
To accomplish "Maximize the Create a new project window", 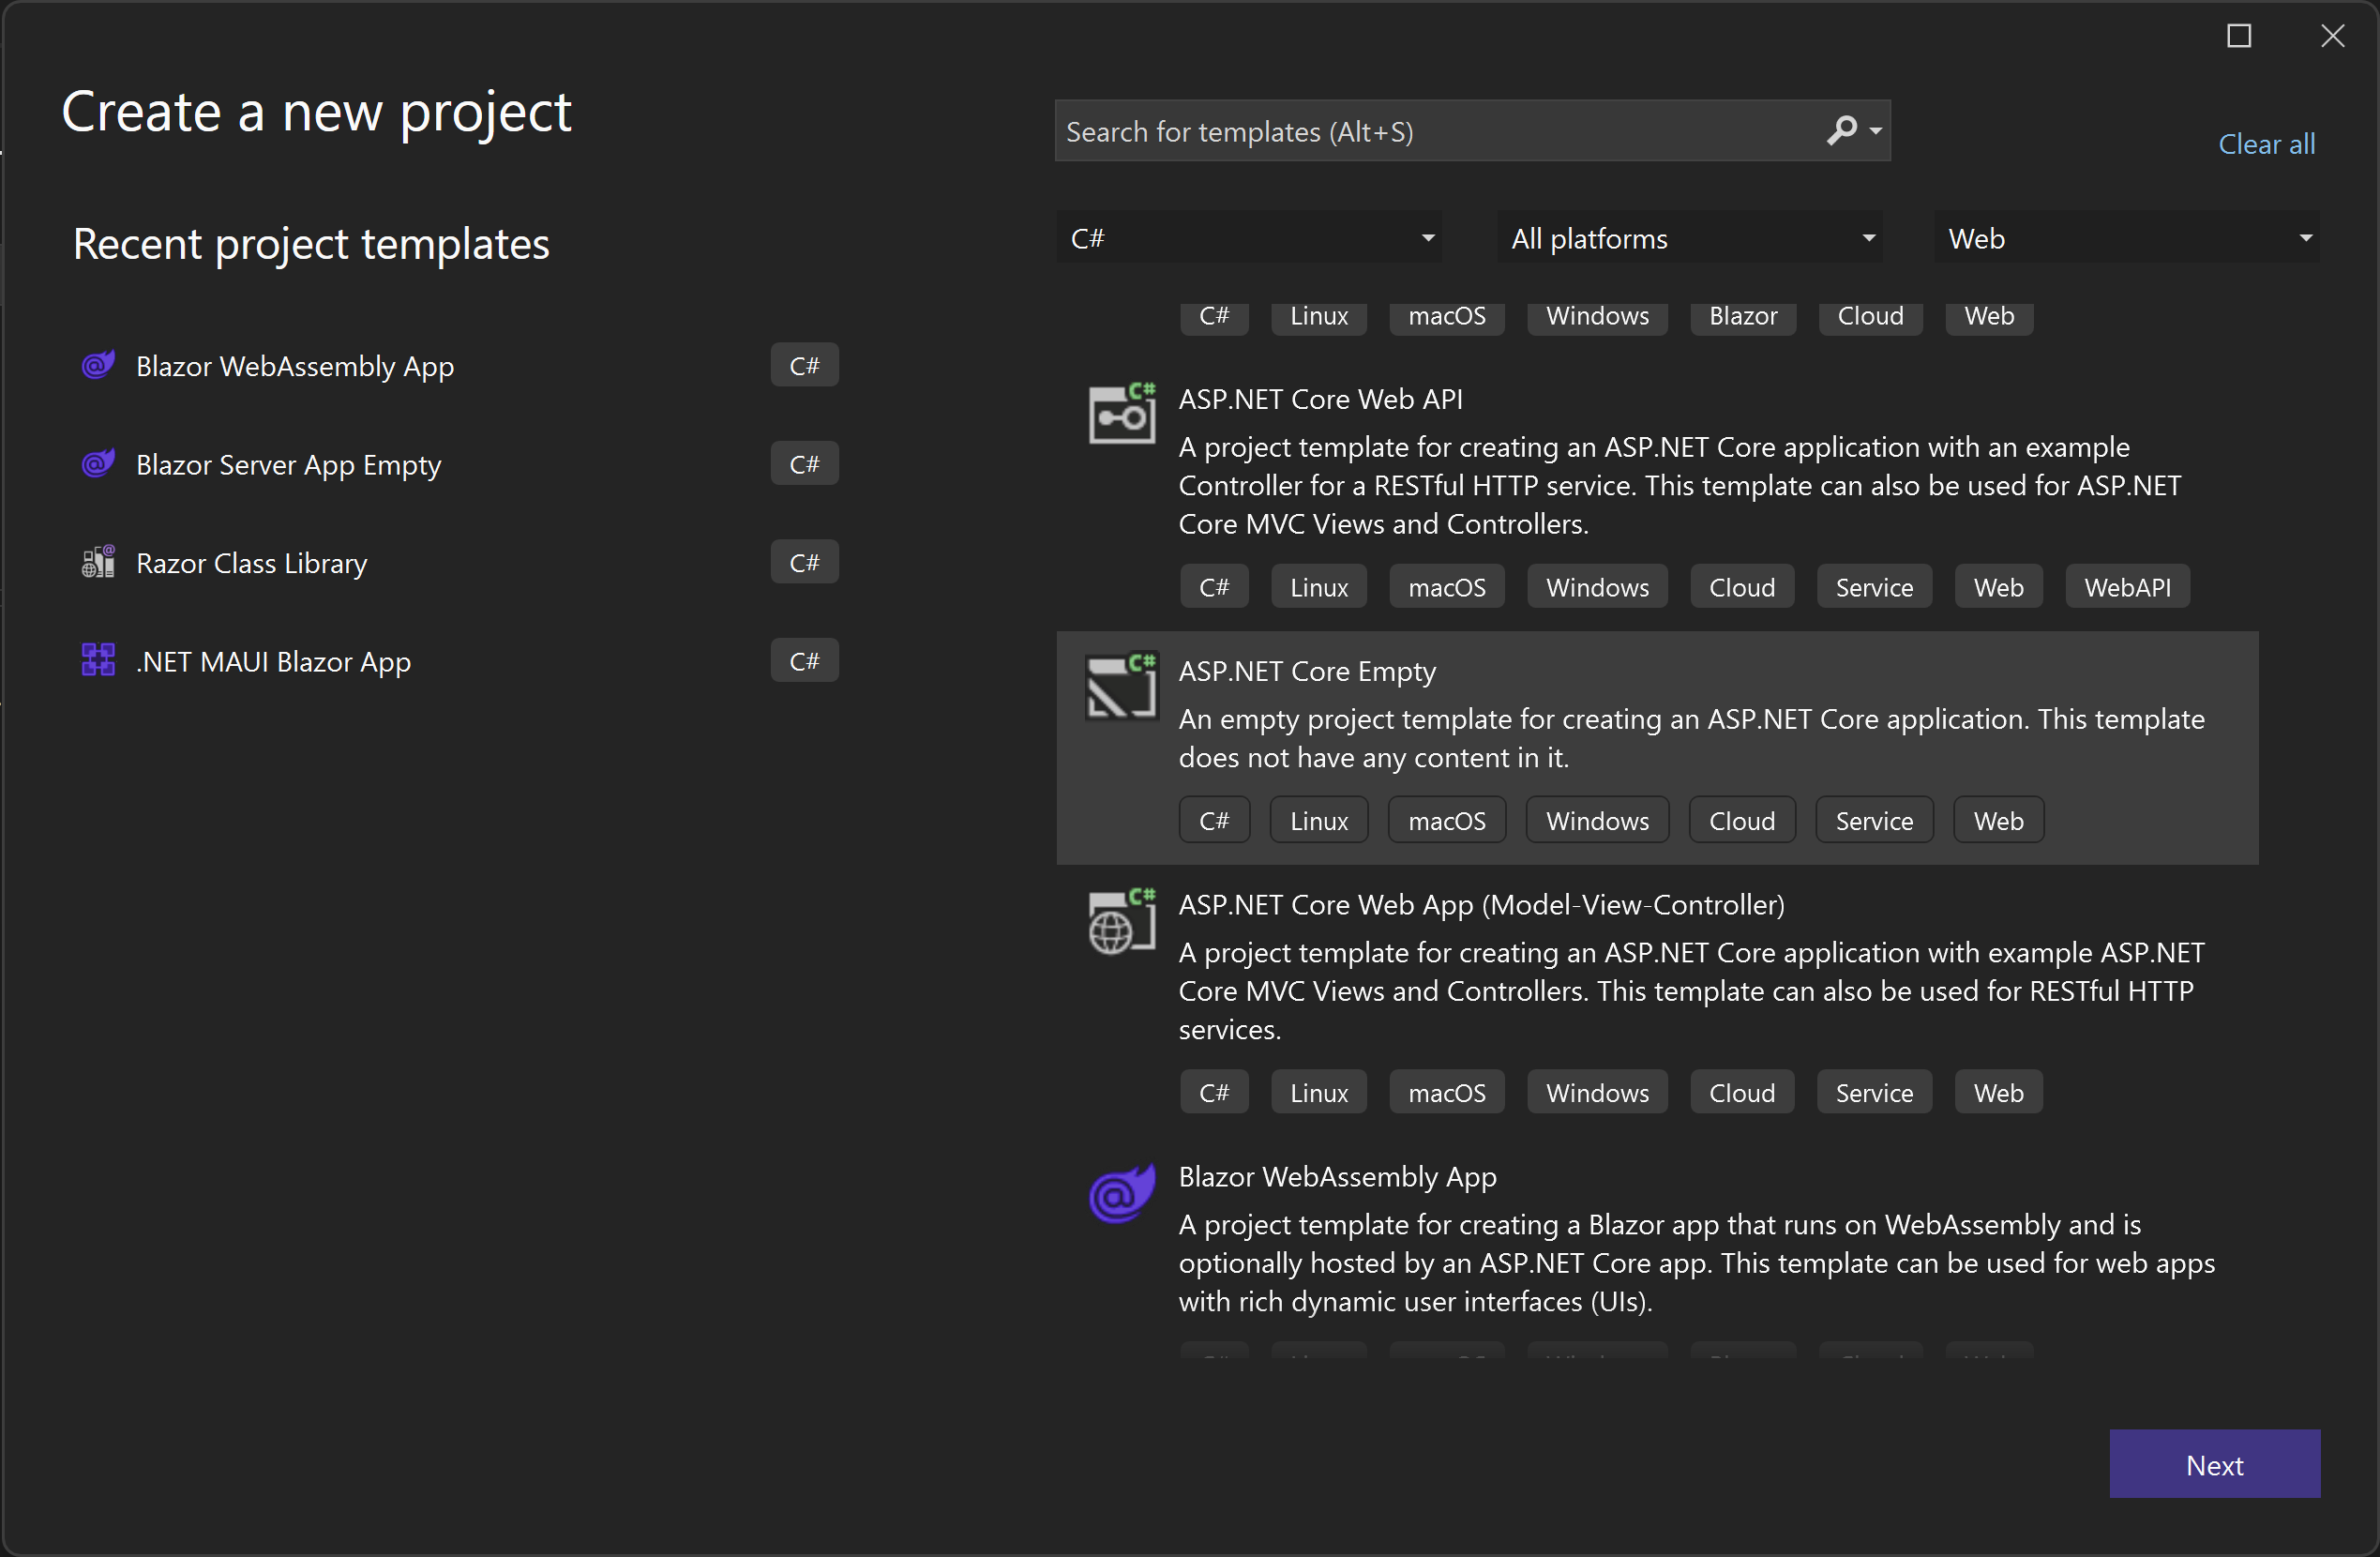I will tap(2239, 36).
